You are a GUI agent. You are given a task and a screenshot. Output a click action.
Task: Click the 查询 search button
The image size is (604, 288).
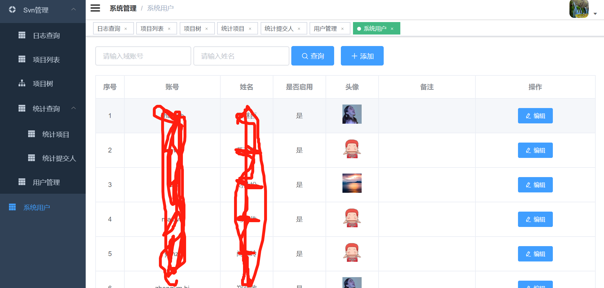pyautogui.click(x=313, y=56)
